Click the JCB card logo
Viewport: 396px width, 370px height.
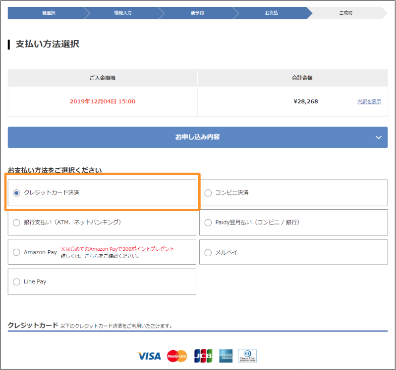coord(203,356)
